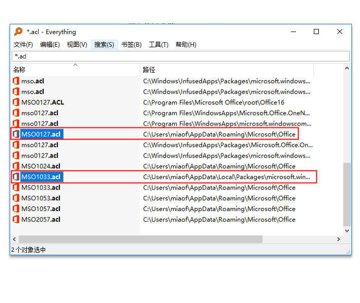Image resolution: width=360 pixels, height=303 pixels.
Task: Open the 搜索(S) menu
Action: tap(104, 45)
